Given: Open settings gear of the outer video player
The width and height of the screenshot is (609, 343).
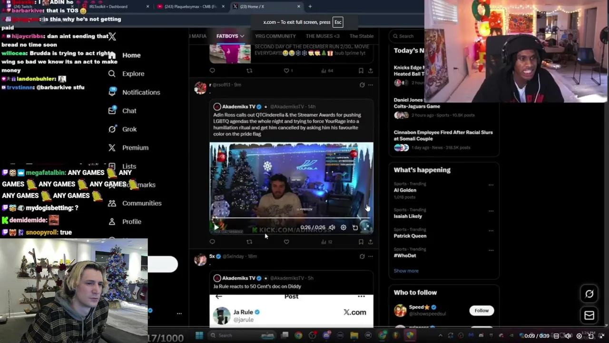Looking at the screenshot, I should coord(579,336).
